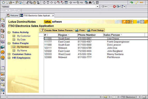Click the To Do clipboard sidebar icon
This screenshot has width=148, height=99.
coord(3,36)
